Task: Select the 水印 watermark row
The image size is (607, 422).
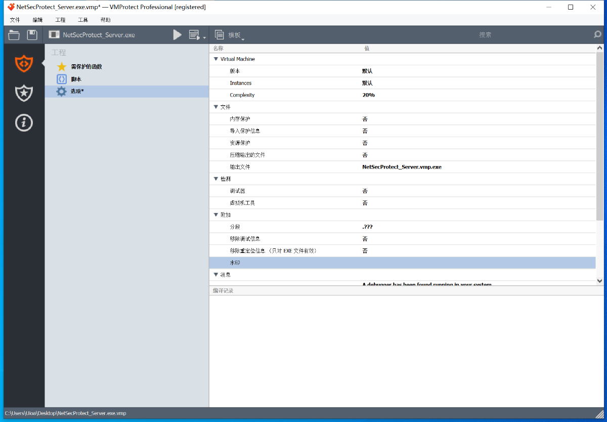Action: coord(402,263)
